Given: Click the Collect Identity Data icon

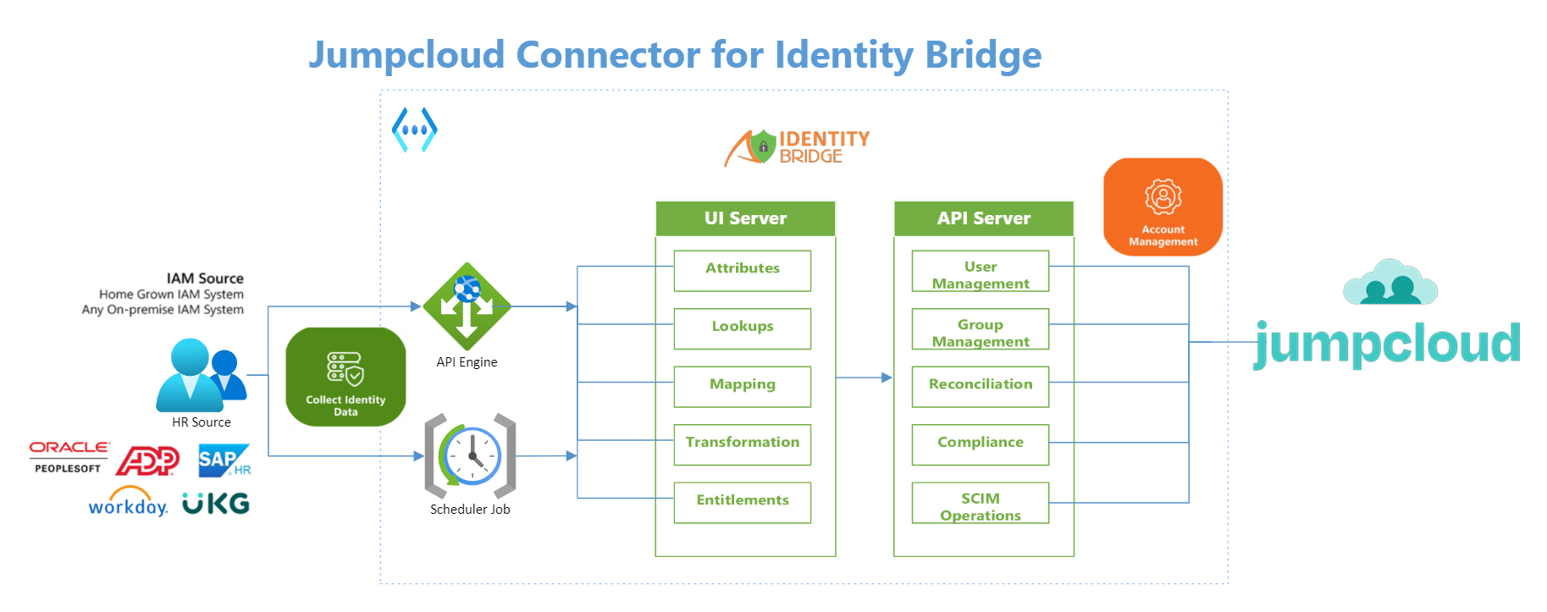Looking at the screenshot, I should pos(345,377).
